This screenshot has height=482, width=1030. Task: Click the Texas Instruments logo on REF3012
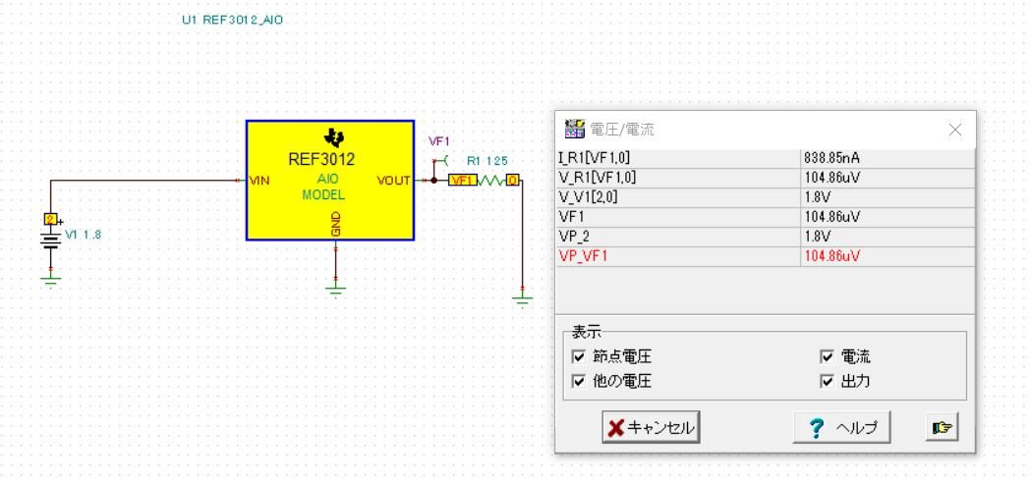[336, 137]
